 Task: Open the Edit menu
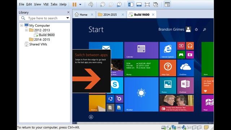pyautogui.click(x=29, y=4)
